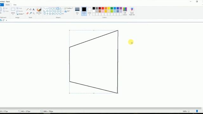Choose the Five-point star shape
This screenshot has height=114, width=203.
click(x=50, y=14)
